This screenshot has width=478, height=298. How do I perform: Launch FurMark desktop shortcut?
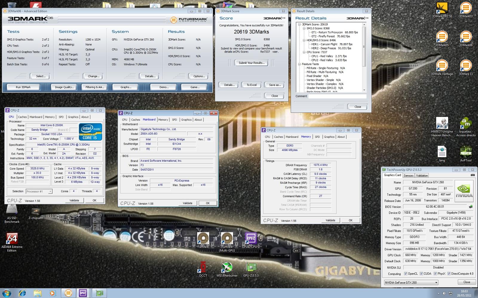[x=203, y=240]
